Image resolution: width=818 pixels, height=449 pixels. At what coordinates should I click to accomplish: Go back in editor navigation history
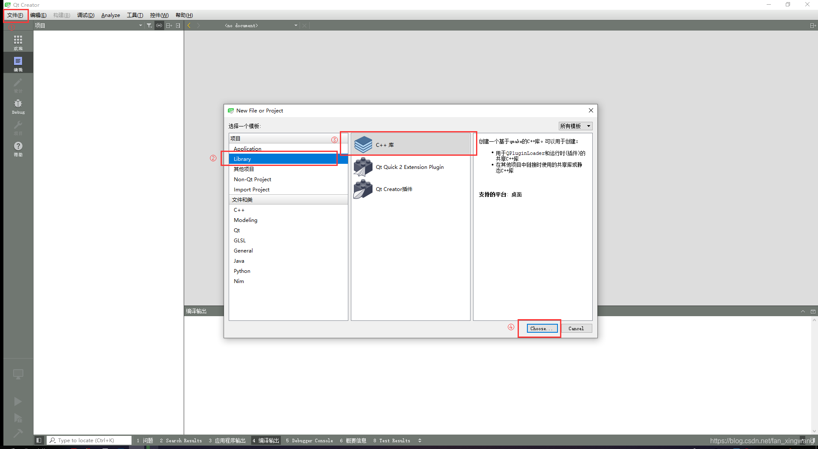point(189,25)
